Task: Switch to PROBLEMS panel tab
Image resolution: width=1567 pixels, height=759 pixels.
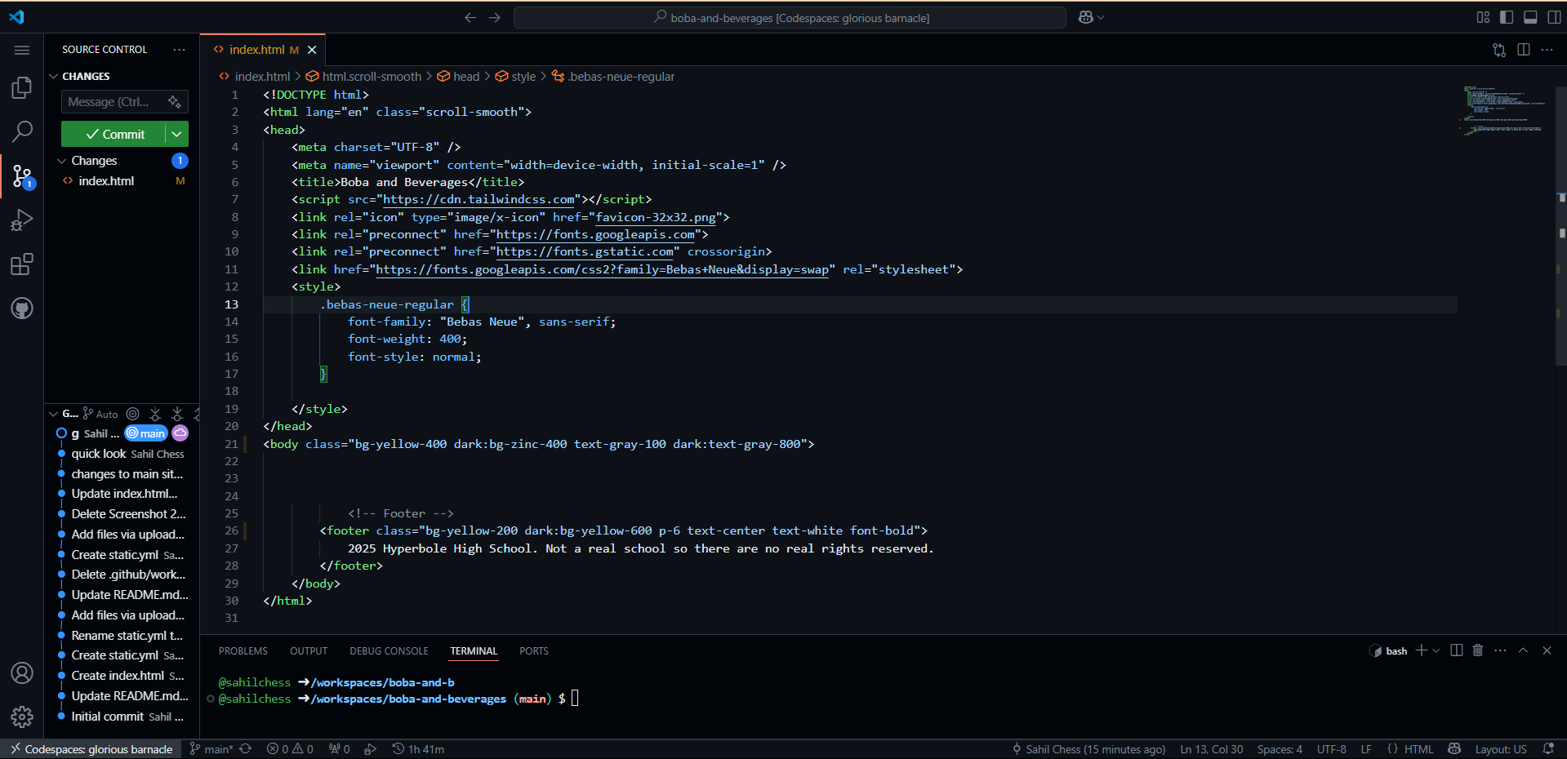Action: pyautogui.click(x=243, y=651)
